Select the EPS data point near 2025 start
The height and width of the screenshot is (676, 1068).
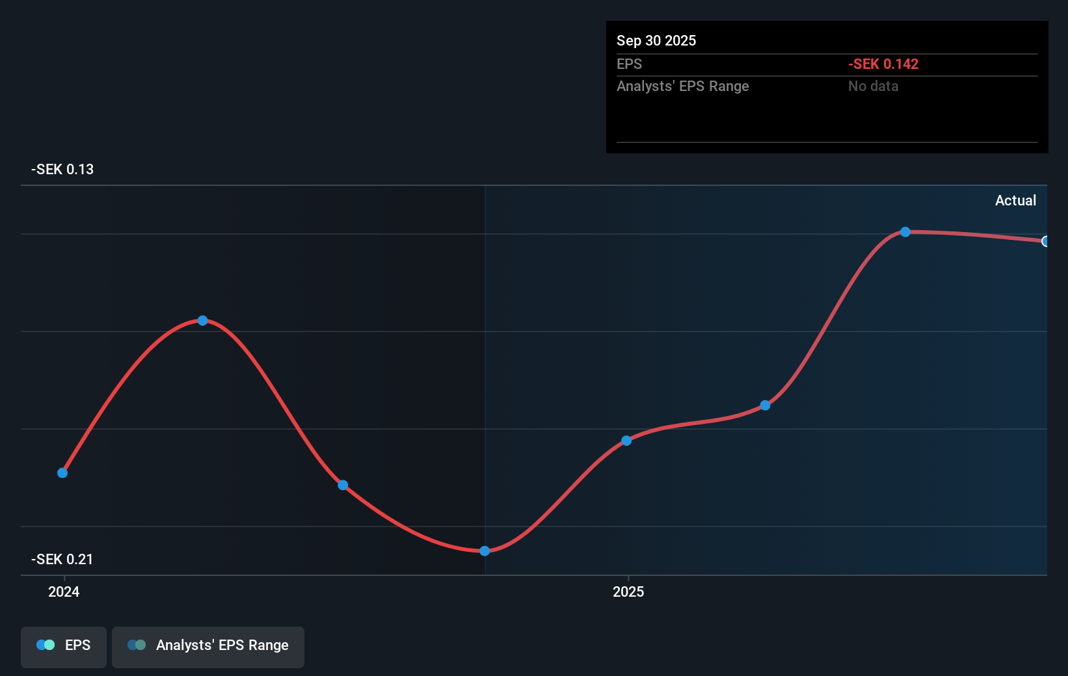pyautogui.click(x=626, y=440)
